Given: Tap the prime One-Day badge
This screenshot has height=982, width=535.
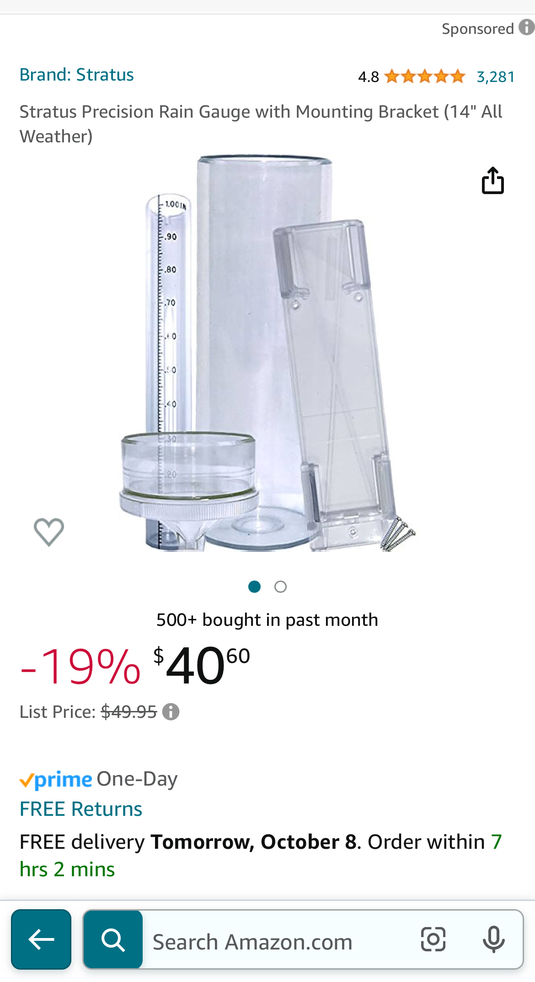Looking at the screenshot, I should coord(98,780).
